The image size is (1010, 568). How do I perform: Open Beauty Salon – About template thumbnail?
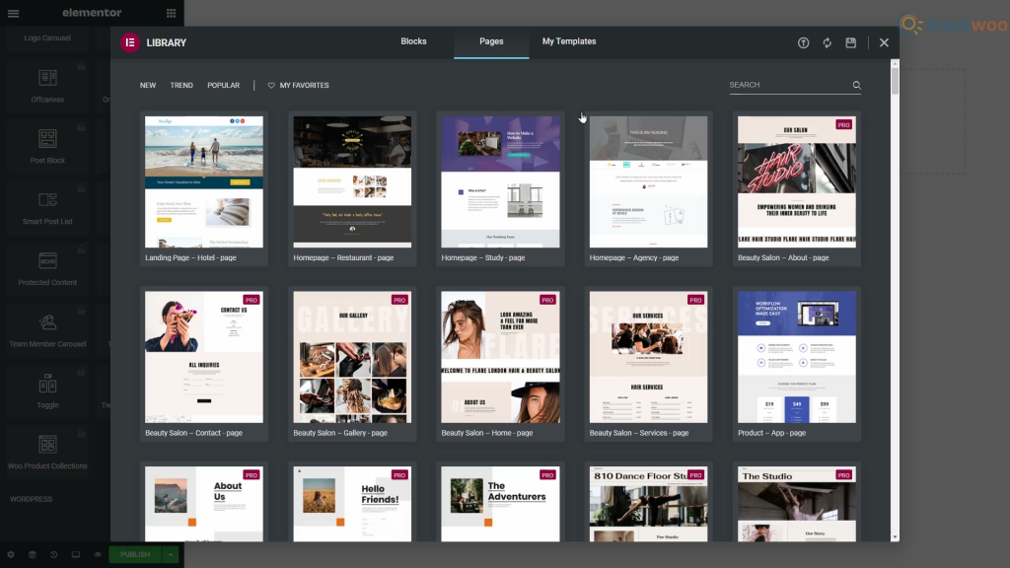[x=797, y=181]
